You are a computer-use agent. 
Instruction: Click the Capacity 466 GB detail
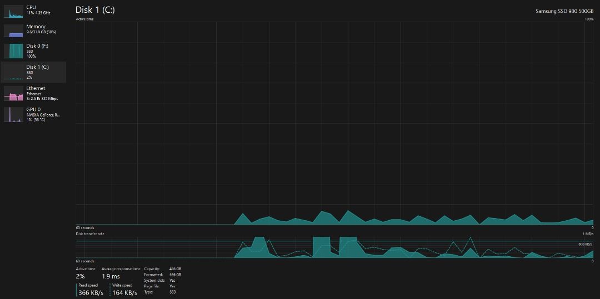(174, 268)
